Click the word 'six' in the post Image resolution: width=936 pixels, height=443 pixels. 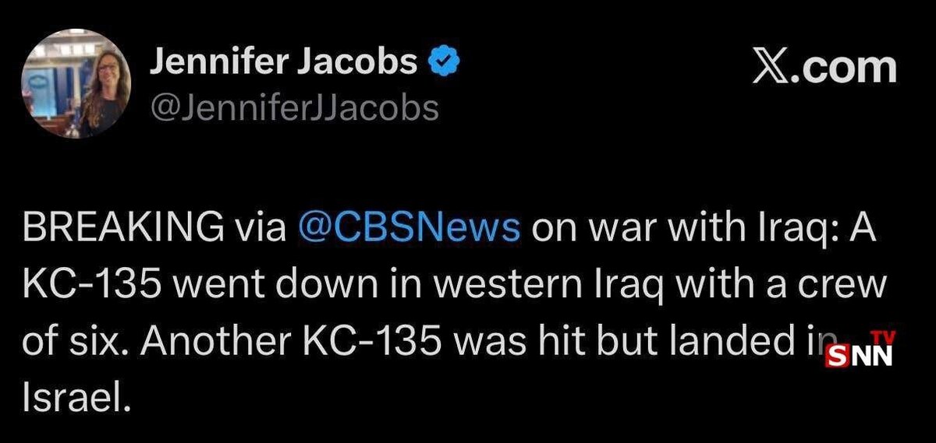tap(101, 343)
